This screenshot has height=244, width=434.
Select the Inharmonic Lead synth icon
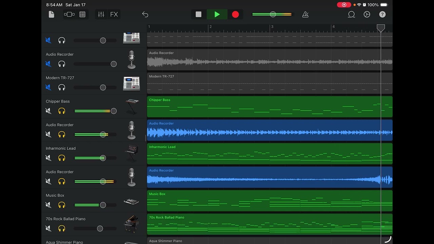[132, 154]
